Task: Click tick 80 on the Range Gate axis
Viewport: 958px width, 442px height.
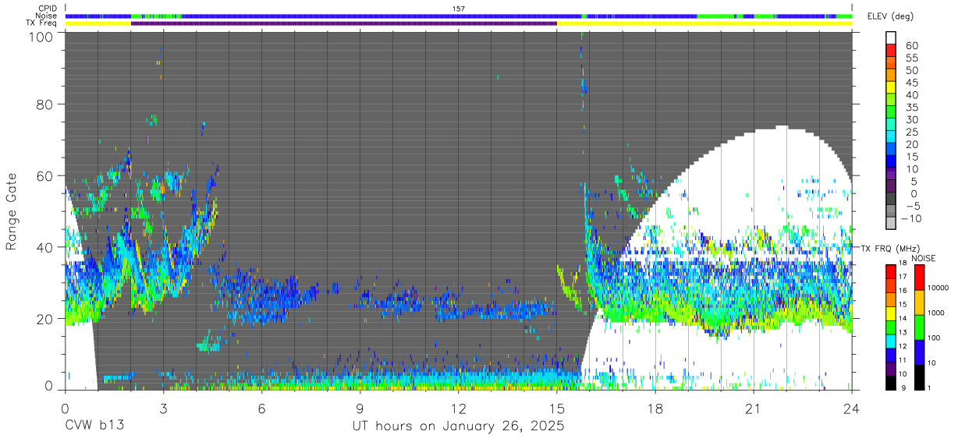Action: pos(45,104)
